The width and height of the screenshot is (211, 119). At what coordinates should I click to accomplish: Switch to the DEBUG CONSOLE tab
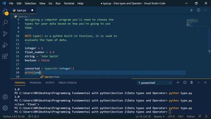tap(68, 83)
